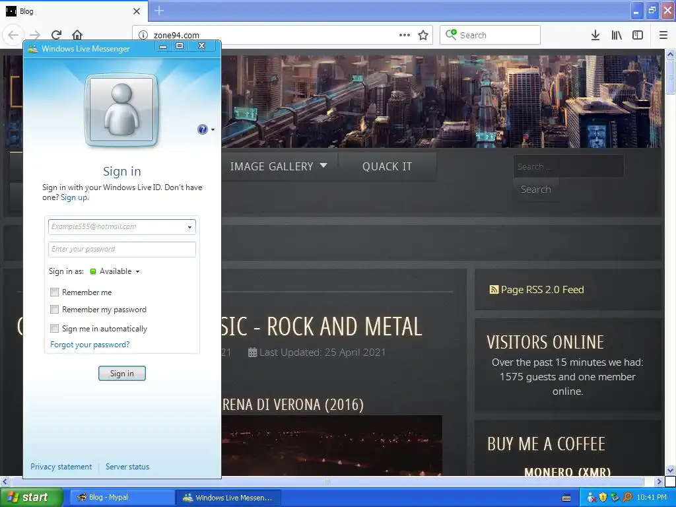The height and width of the screenshot is (507, 676).
Task: Open the browser downloads panel
Action: (595, 35)
